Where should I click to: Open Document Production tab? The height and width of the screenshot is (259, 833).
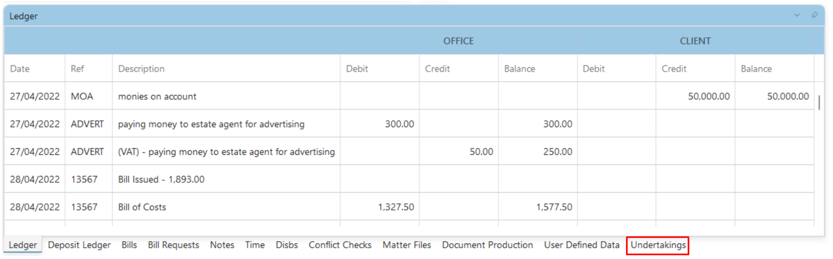487,245
